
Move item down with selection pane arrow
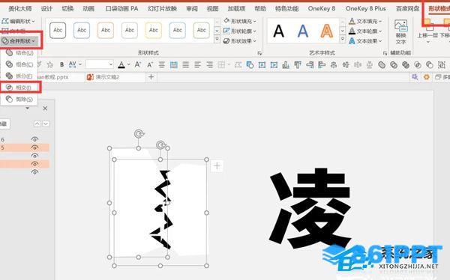coord(46,124)
